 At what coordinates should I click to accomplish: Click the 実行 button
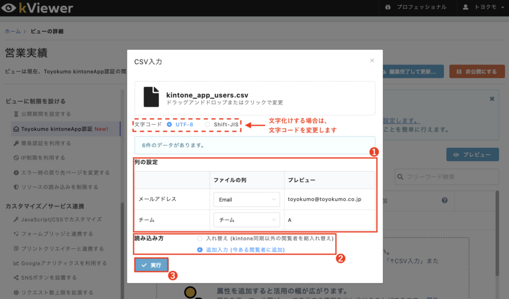coord(151,265)
